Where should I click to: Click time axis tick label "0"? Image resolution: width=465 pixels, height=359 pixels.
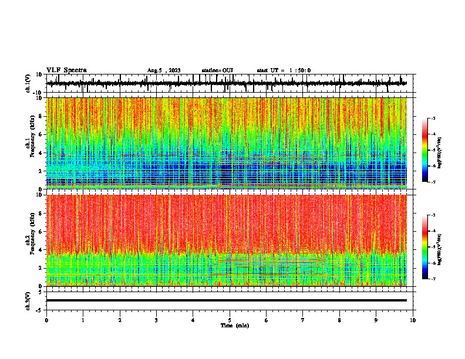point(46,320)
